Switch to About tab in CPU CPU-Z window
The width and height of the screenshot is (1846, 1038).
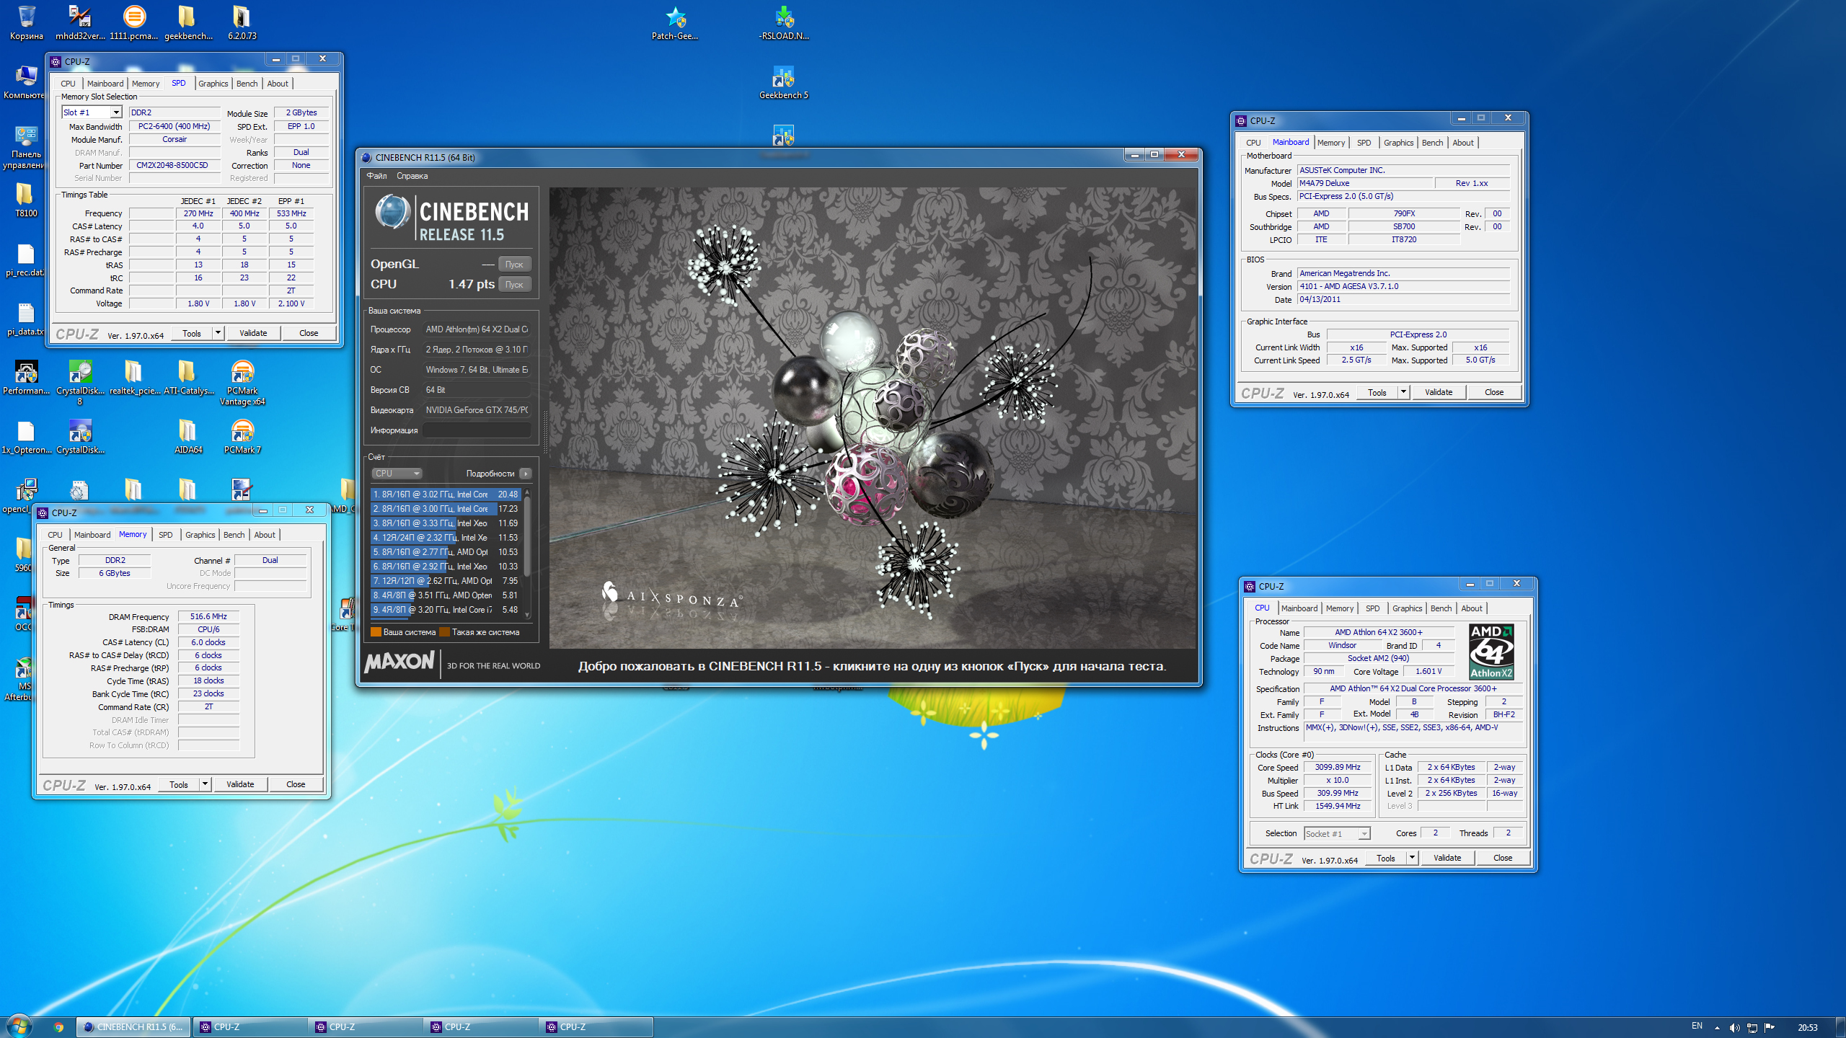[x=1472, y=608]
